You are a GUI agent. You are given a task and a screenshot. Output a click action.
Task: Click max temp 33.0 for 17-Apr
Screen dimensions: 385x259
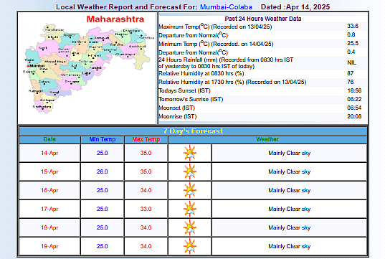pyautogui.click(x=146, y=209)
